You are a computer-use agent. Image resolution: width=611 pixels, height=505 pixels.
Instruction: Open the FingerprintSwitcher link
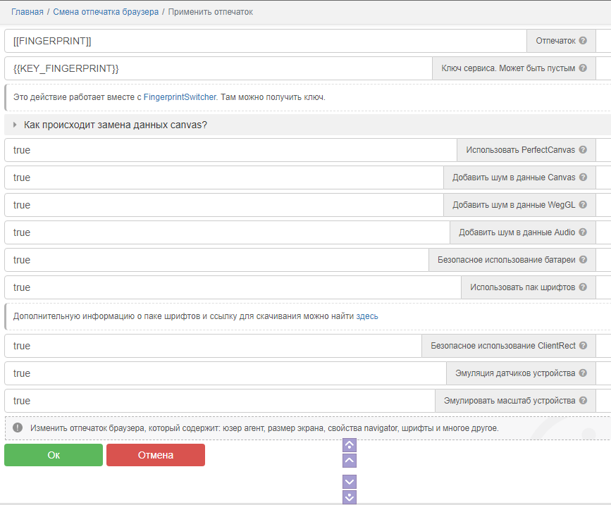[180, 97]
